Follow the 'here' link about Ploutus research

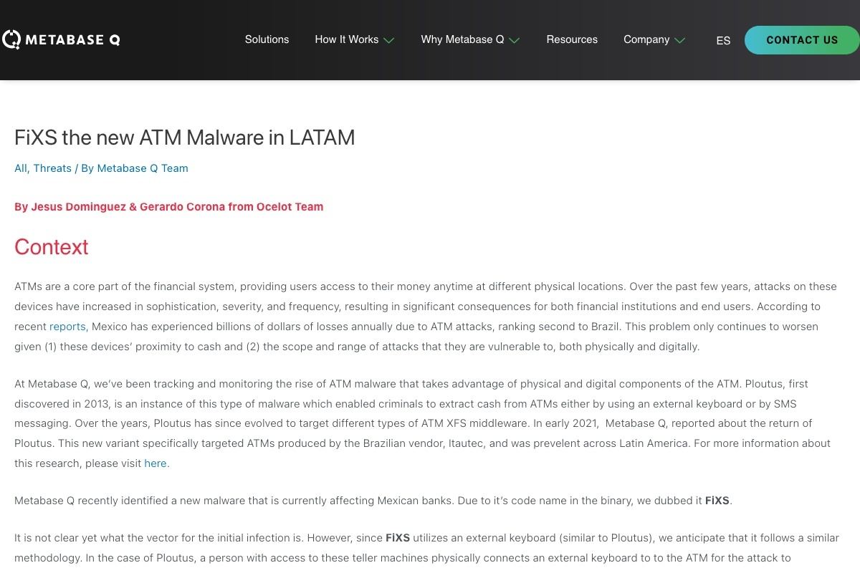(x=156, y=463)
